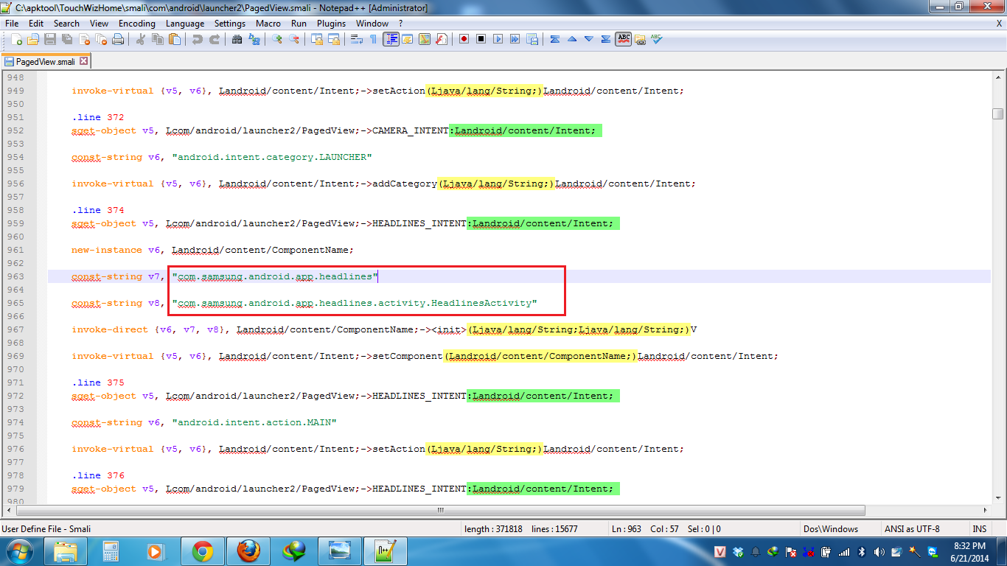Click the ABC checkmark spelling icon
The width and height of the screenshot is (1007, 566).
tap(656, 39)
